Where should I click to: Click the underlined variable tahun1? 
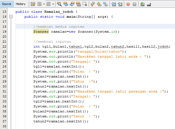[x=75, y=47]
